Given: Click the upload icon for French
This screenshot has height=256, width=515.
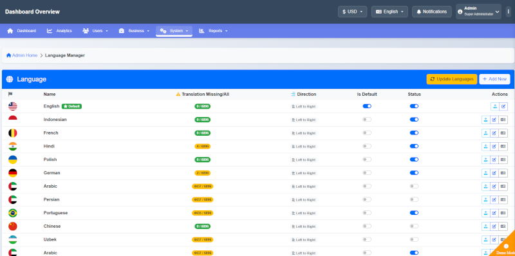Looking at the screenshot, I should [x=486, y=133].
